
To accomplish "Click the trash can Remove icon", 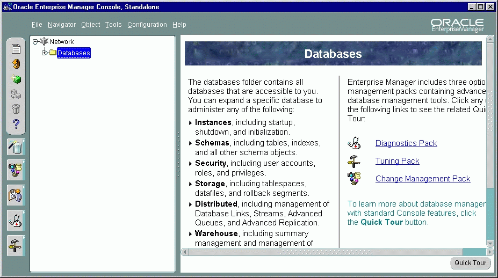I will [x=16, y=109].
